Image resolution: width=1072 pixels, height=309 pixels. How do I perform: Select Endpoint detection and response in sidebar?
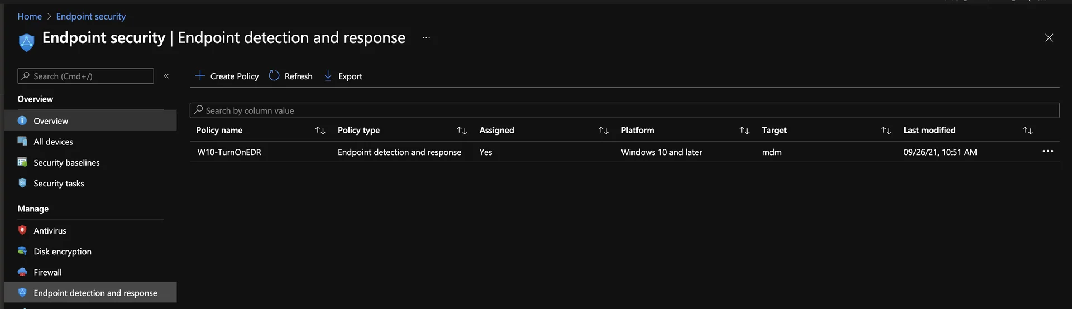click(x=90, y=293)
